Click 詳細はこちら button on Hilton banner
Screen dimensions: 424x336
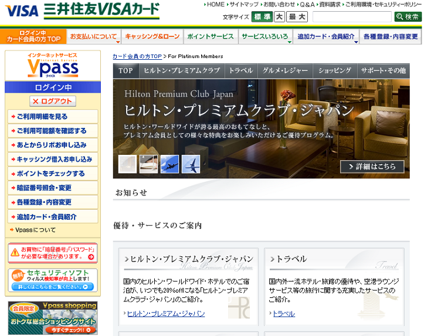(x=372, y=167)
